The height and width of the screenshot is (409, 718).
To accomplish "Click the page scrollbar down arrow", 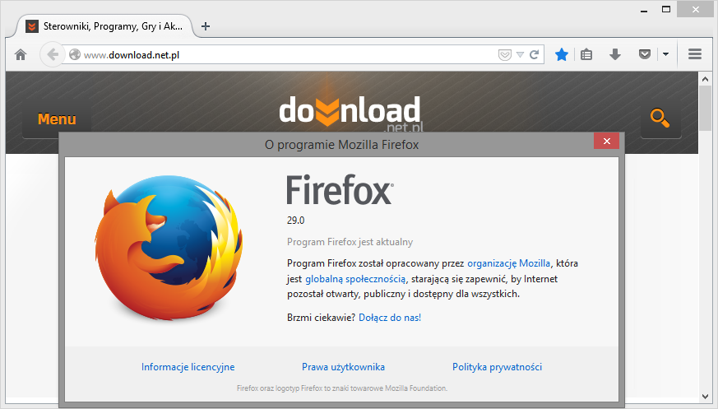I will pos(705,397).
